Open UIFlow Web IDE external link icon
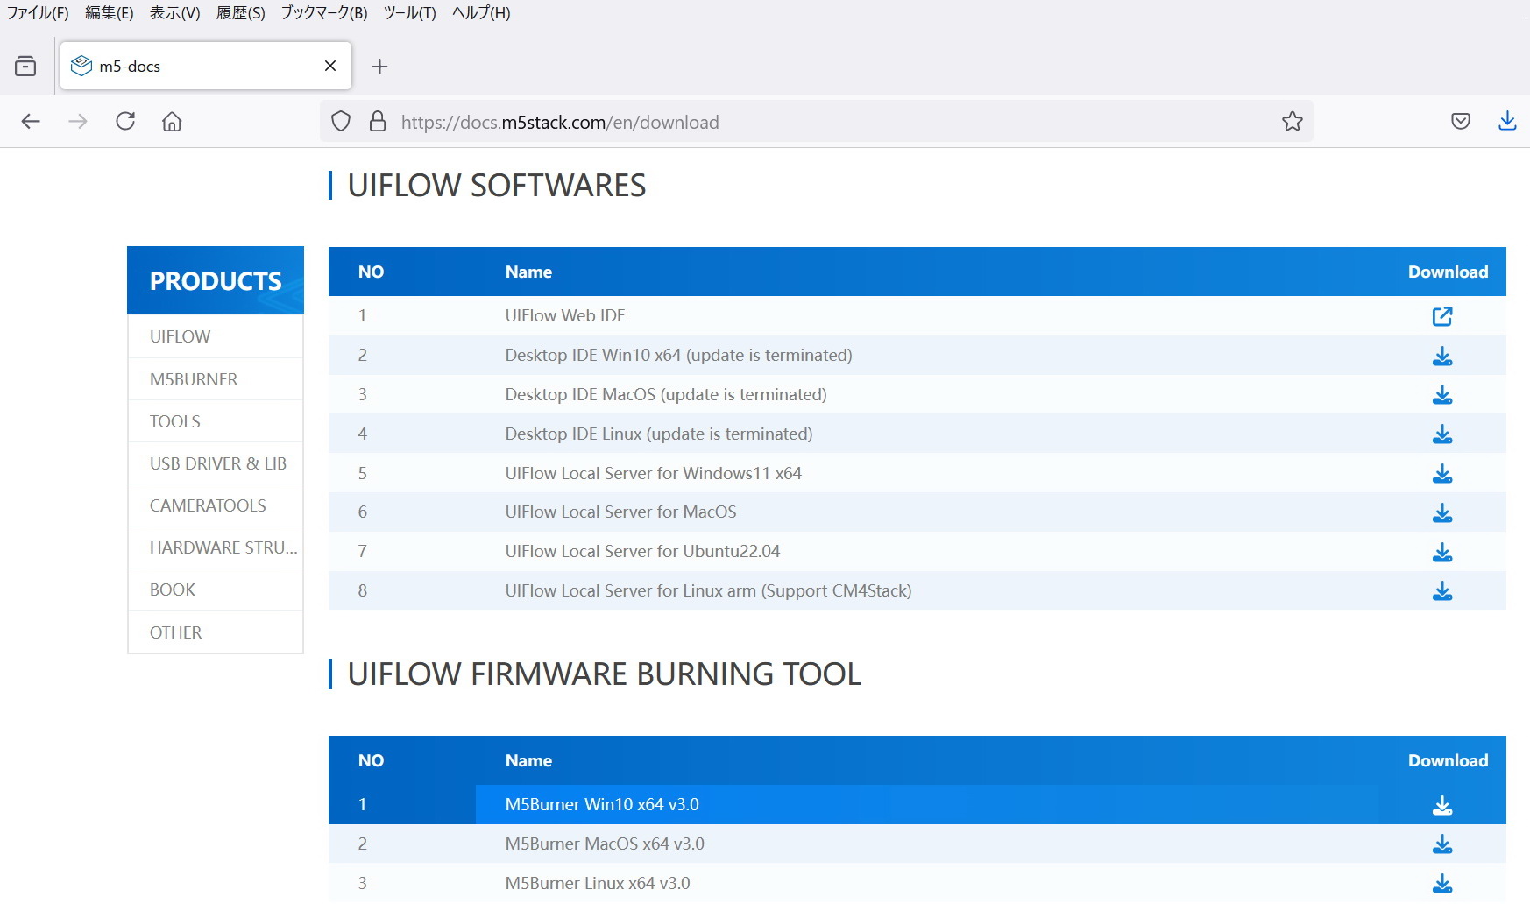Viewport: 1530px width, 911px height. coord(1442,316)
